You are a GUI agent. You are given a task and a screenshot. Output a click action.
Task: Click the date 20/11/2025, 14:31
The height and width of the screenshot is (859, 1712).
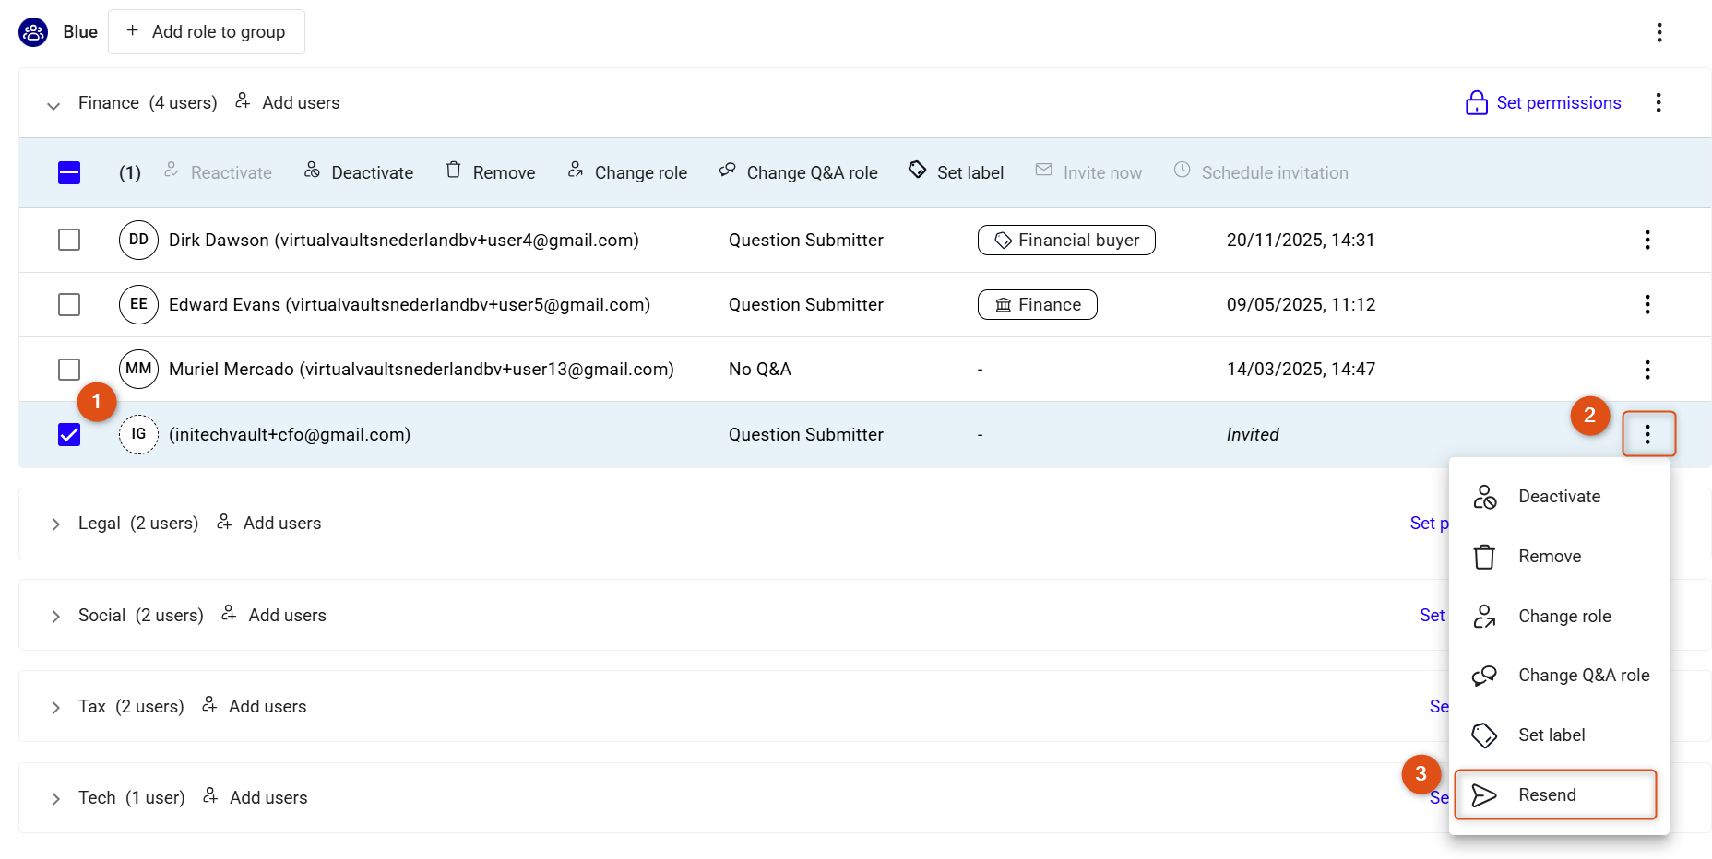tap(1301, 240)
